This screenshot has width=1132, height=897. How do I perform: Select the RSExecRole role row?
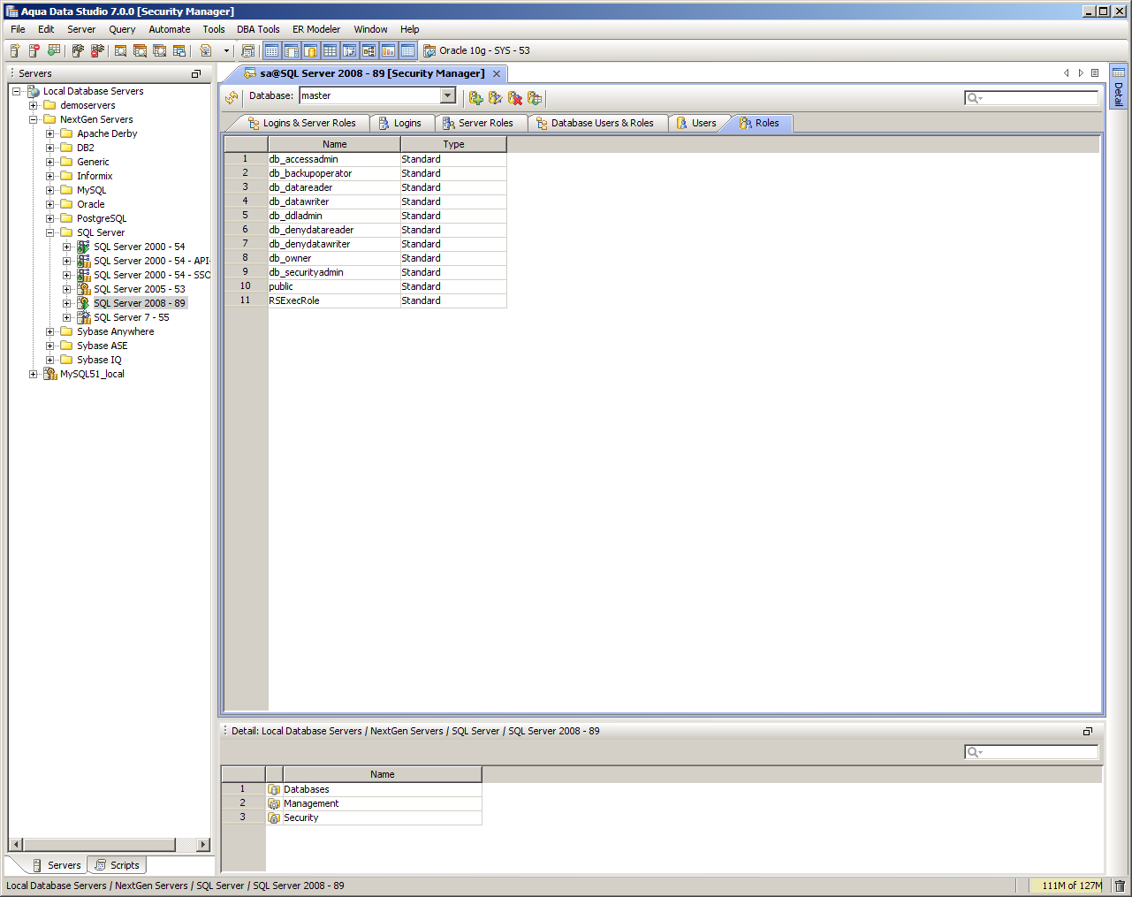(365, 300)
